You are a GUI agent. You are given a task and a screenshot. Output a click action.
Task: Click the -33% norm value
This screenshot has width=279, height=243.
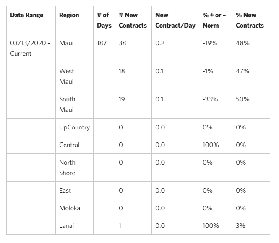coord(210,99)
